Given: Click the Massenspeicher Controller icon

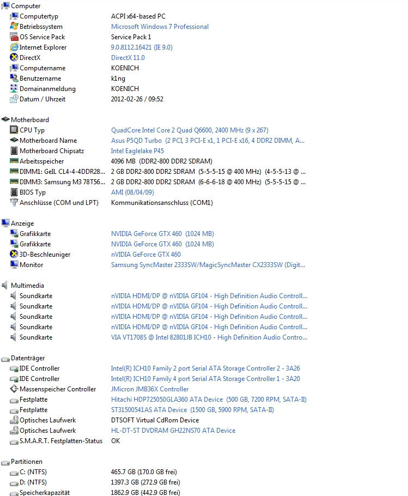Looking at the screenshot, I should pyautogui.click(x=14, y=389).
